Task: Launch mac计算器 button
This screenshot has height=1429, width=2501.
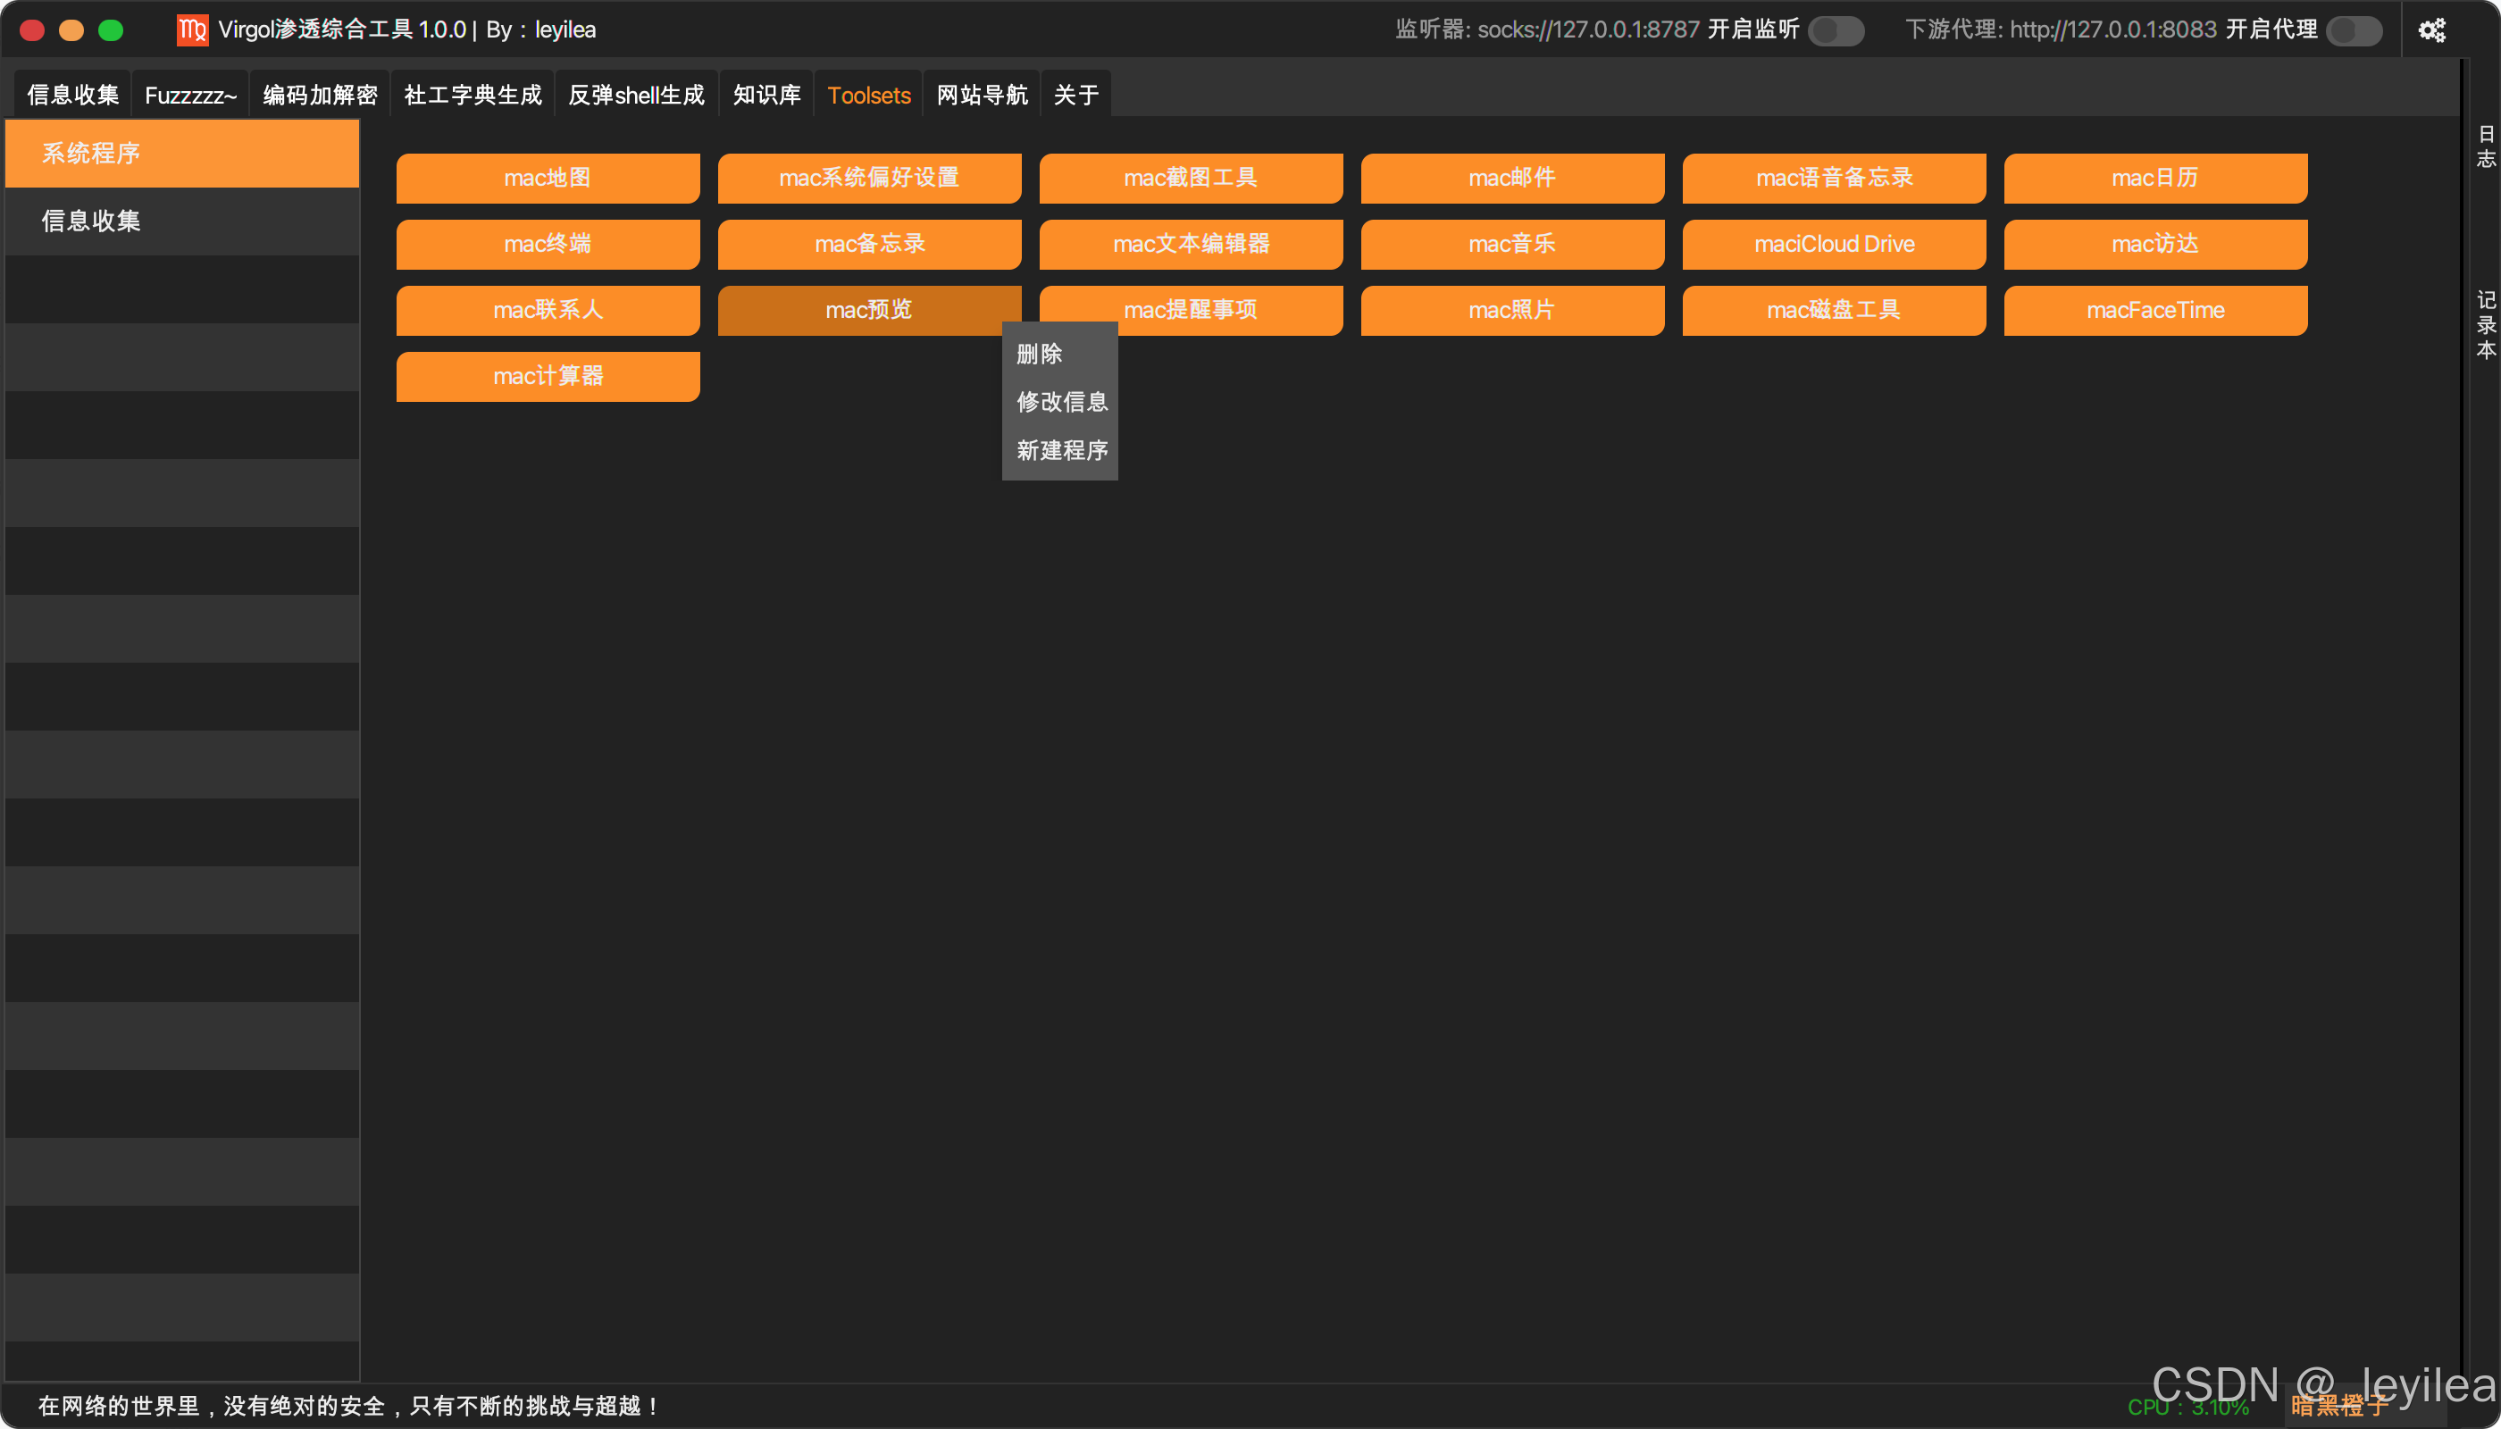Action: [548, 377]
